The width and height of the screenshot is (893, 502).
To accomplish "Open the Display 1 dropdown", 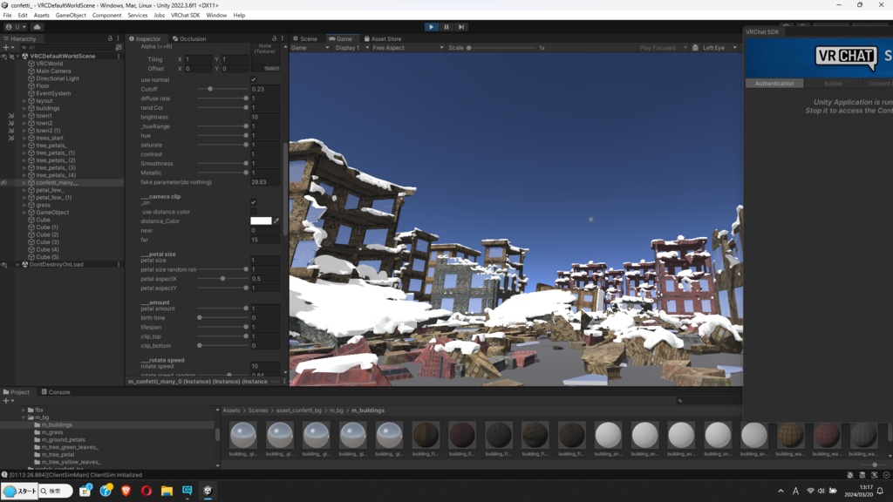I will click(351, 48).
